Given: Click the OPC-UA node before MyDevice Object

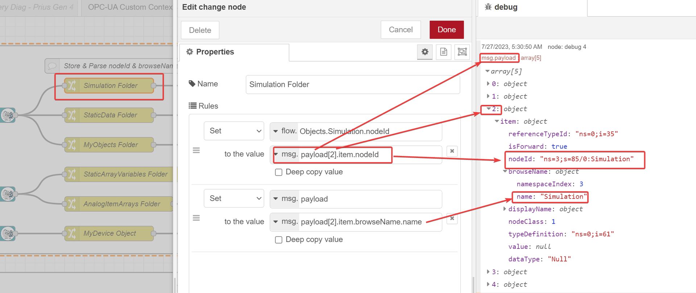Looking at the screenshot, I should pos(8,234).
